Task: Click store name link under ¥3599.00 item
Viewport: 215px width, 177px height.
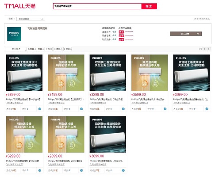Action: [x=140, y=103]
